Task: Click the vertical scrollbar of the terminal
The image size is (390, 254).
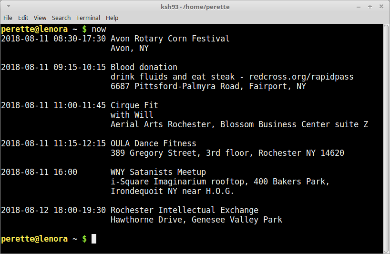Action: (x=386, y=139)
